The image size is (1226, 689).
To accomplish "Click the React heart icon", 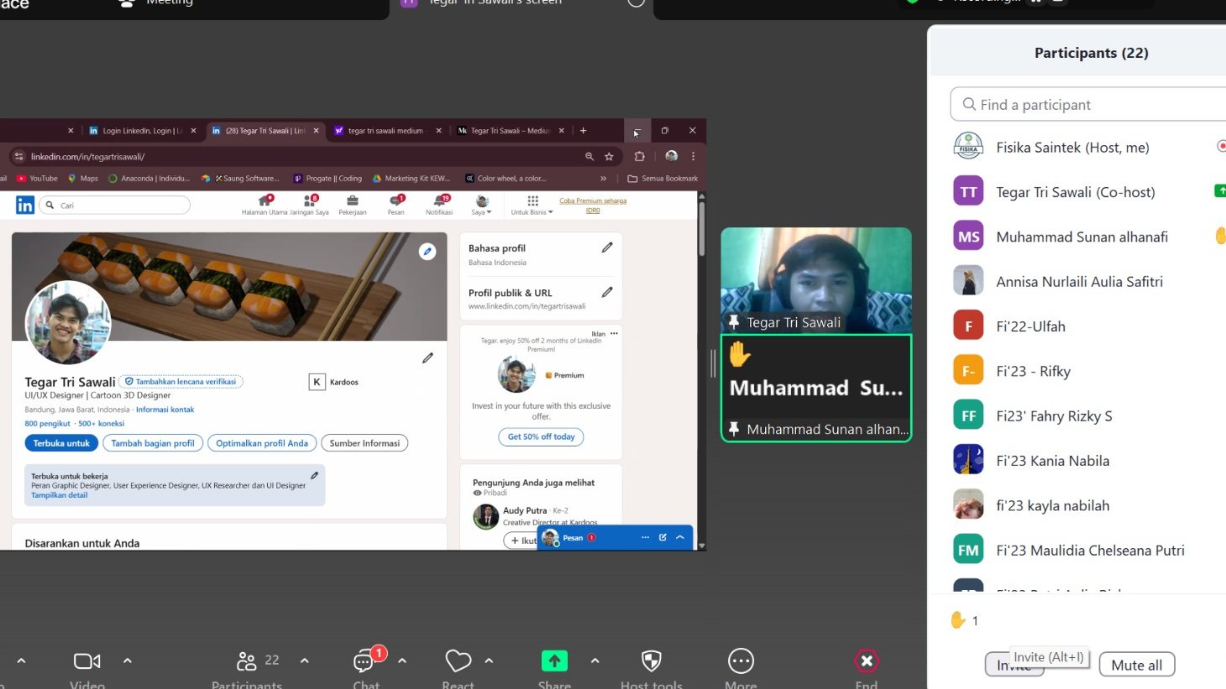I will pos(458,662).
